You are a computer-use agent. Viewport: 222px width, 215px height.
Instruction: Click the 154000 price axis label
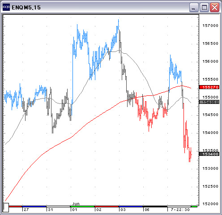tap(210, 133)
